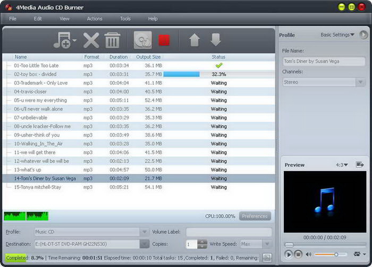Move selected track down with arrow icon

click(x=215, y=40)
